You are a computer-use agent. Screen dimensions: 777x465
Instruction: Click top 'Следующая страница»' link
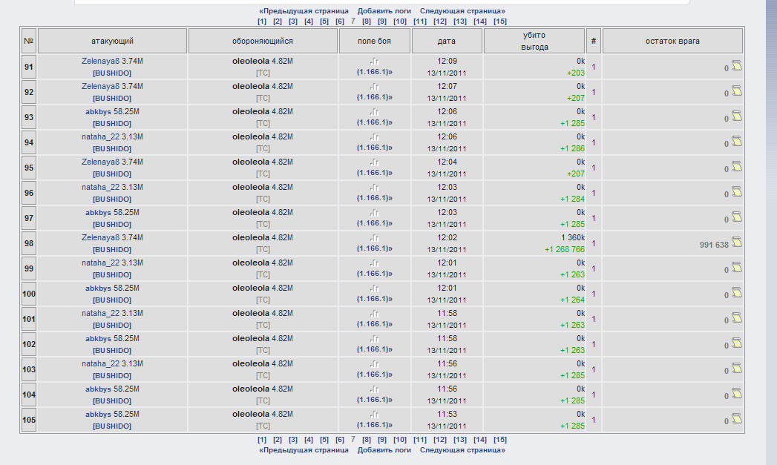462,11
